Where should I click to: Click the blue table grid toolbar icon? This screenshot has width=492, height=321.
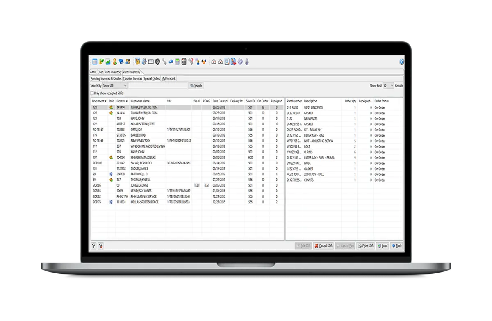95,61
